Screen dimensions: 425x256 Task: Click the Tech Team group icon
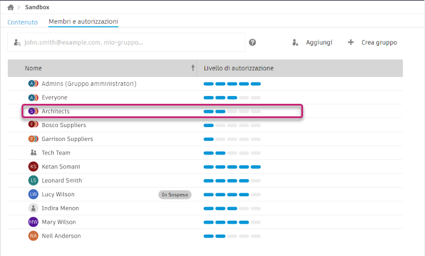(33, 153)
